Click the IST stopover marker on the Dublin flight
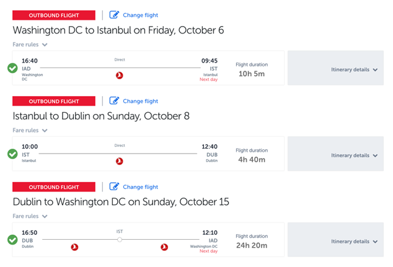 (x=120, y=239)
